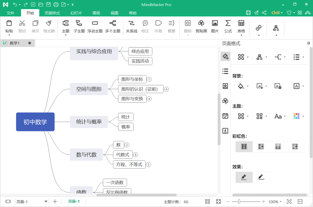The image size is (313, 207).
Task: Switch to the 视图 tab
Action: point(115,13)
